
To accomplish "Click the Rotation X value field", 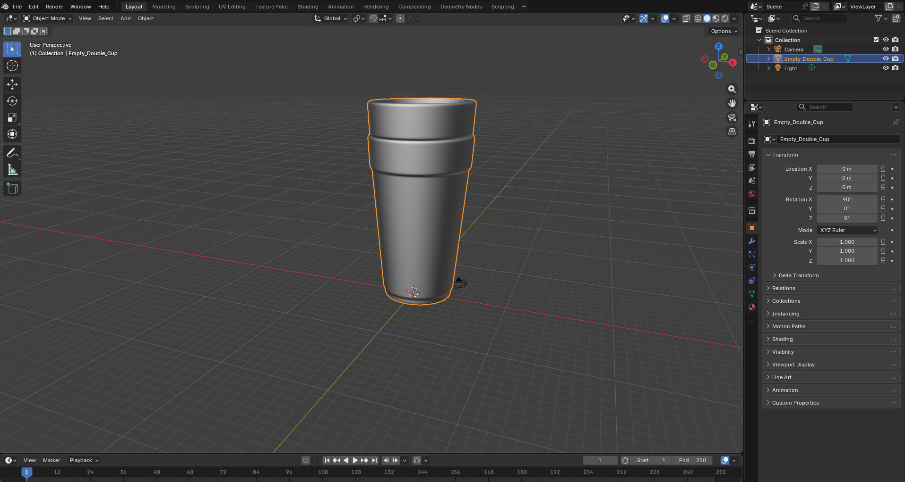I will tap(847, 199).
